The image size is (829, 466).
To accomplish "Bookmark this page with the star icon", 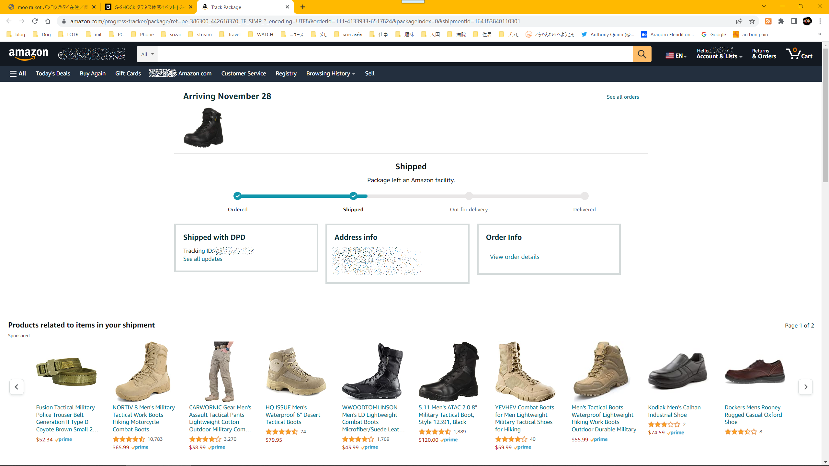I will [752, 21].
